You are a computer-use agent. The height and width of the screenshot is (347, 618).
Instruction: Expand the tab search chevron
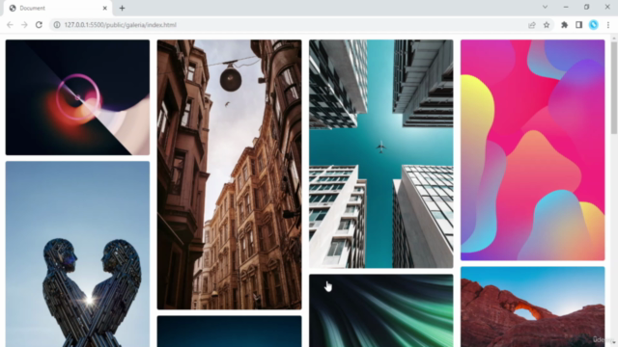click(545, 7)
